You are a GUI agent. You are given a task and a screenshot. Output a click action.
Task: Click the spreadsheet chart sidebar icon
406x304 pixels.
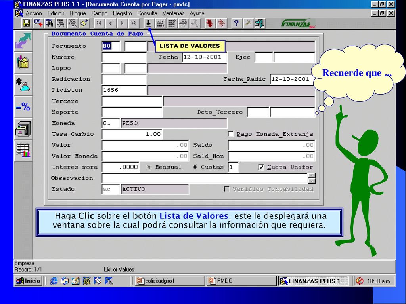(23, 151)
